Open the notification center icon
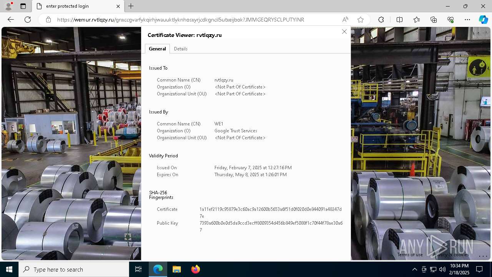 tap(479, 269)
